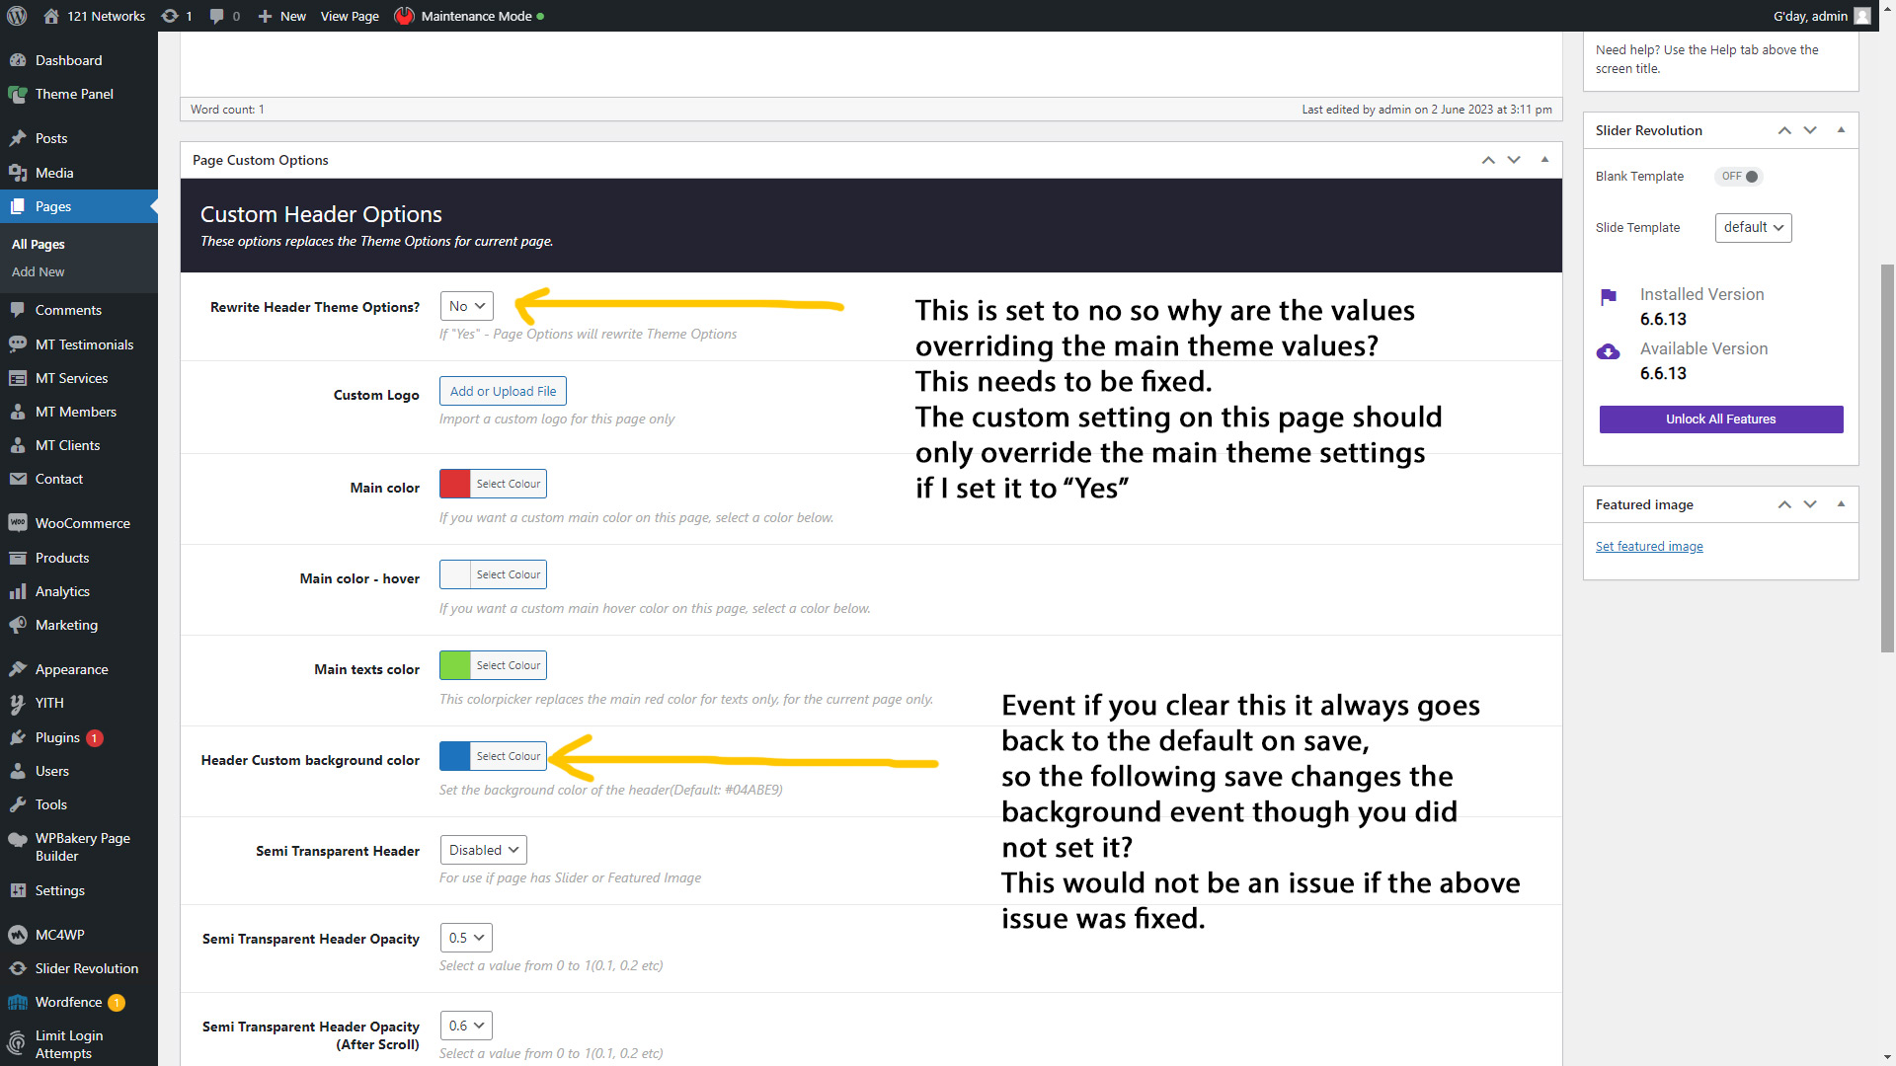Screen dimensions: 1896x1066
Task: Open the Rewrite Header Theme Options dropdown
Action: point(466,306)
